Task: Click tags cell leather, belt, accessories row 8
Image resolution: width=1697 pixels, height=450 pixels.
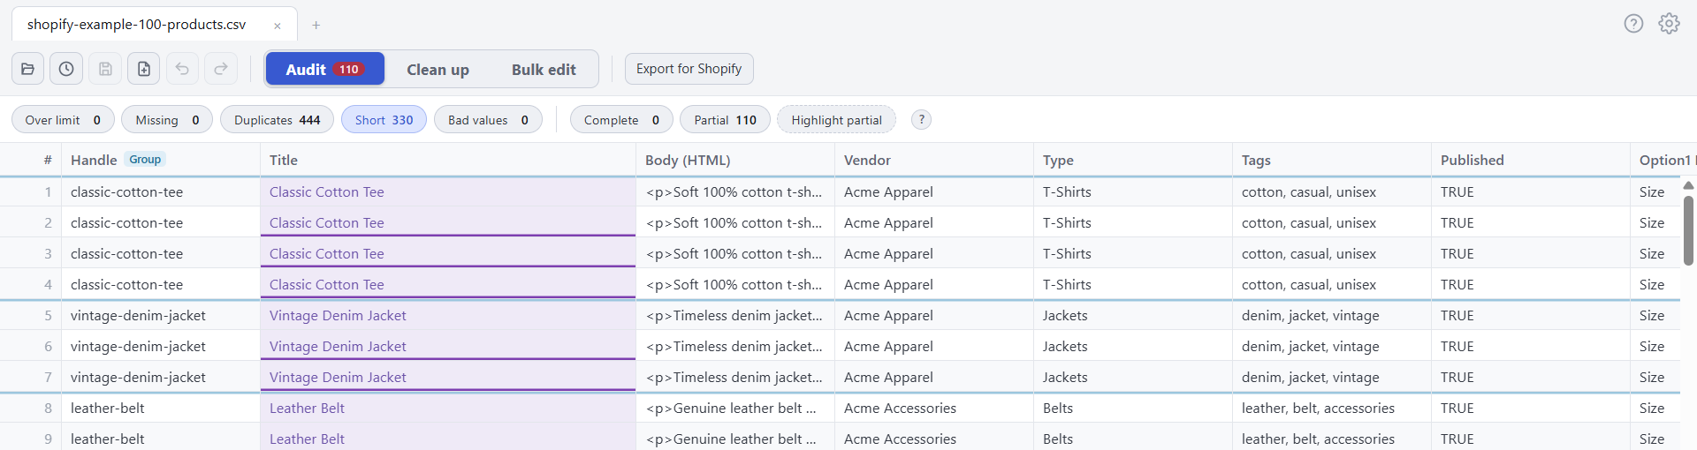Action: [x=1331, y=408]
